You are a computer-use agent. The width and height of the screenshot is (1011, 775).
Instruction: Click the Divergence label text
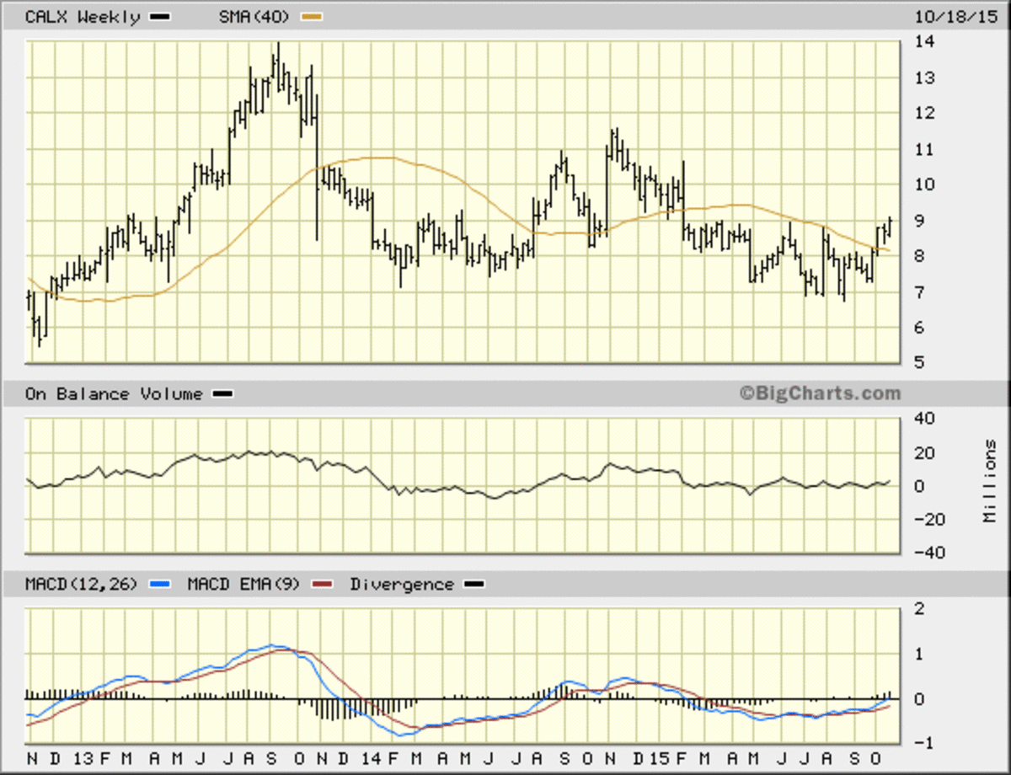point(402,584)
